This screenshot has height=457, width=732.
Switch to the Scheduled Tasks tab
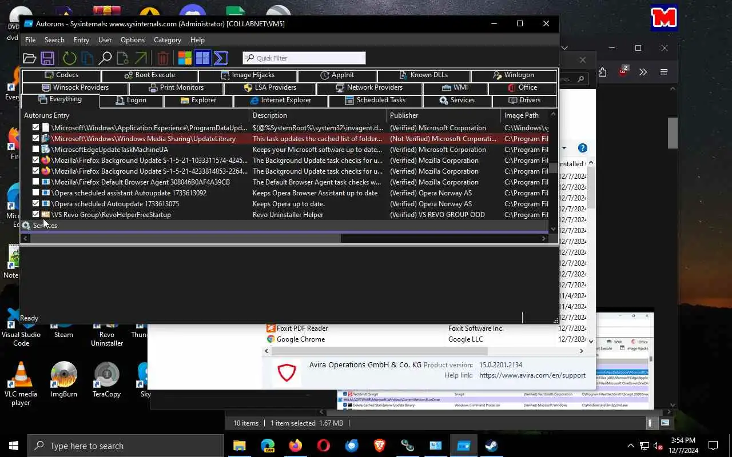click(x=375, y=101)
